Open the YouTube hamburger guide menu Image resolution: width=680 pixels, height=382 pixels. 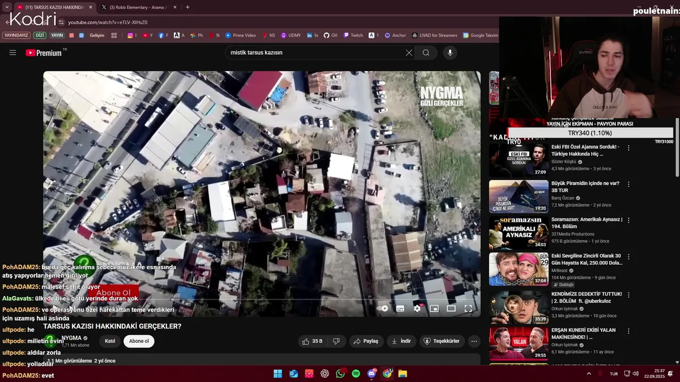(x=13, y=53)
